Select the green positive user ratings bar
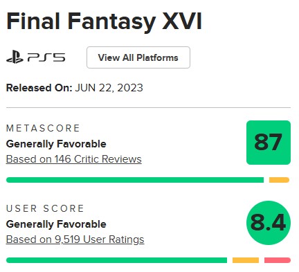 [x=116, y=260]
